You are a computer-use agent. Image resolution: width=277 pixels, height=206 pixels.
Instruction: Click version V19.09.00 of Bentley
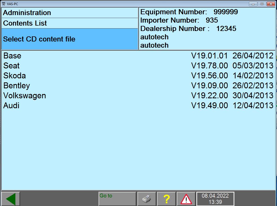pyautogui.click(x=210, y=86)
